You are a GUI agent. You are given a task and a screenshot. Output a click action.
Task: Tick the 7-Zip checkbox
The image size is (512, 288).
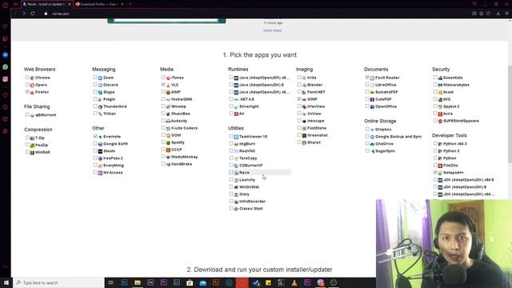pos(27,138)
